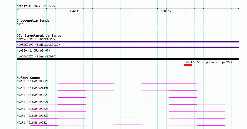
Task: Click the 93421k ruler tick label
Action: pos(166,11)
